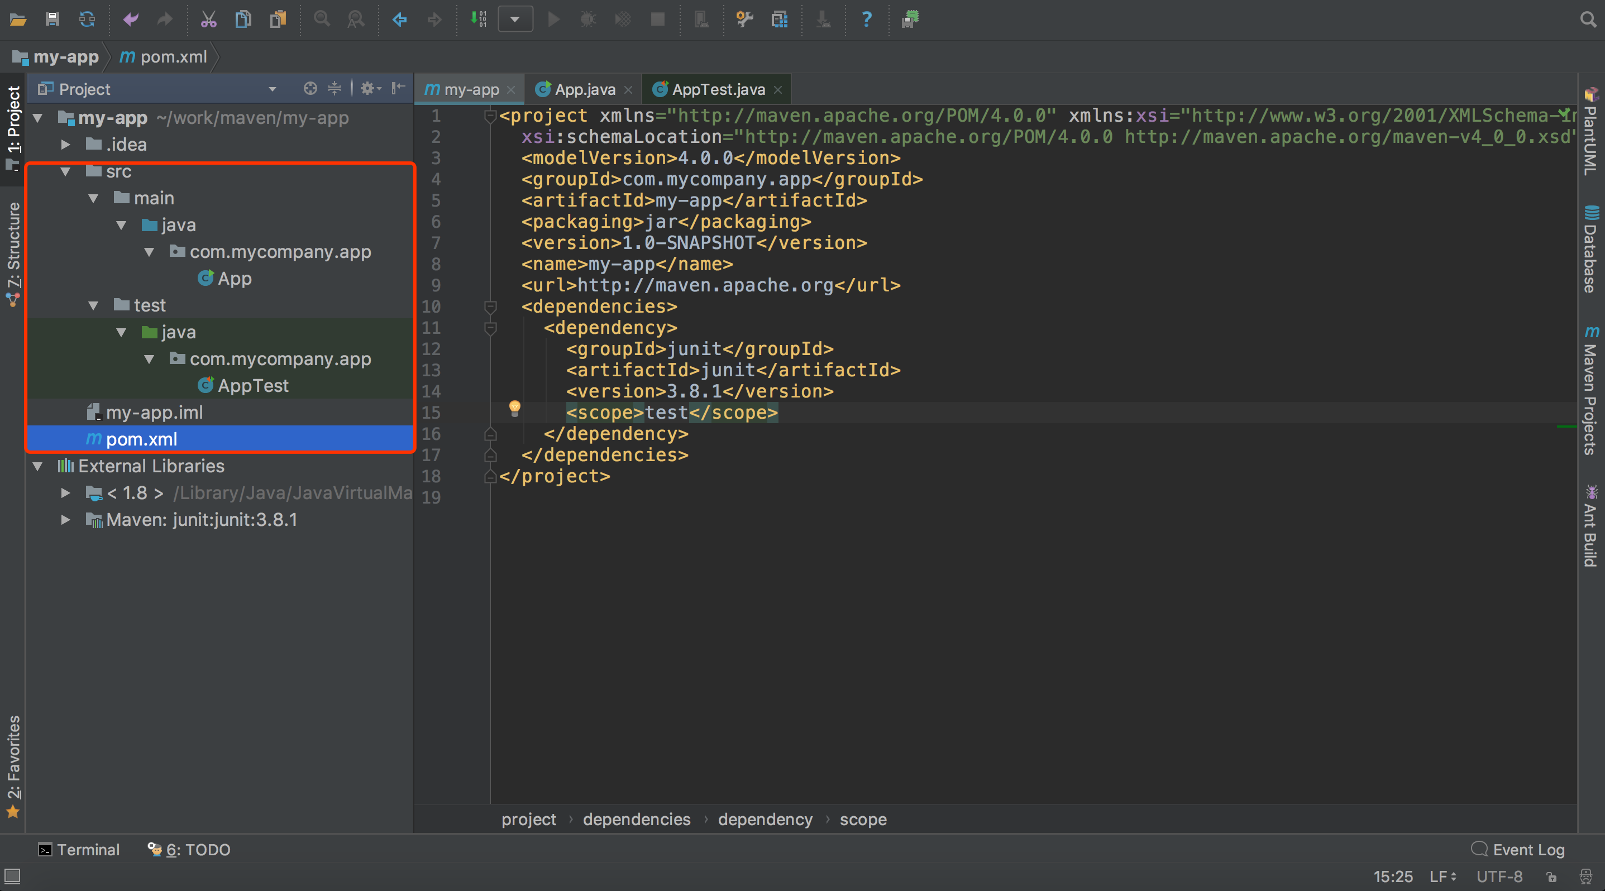Screen dimensions: 1605x891
Task: Open the Favorites tool window
Action: pyautogui.click(x=13, y=766)
